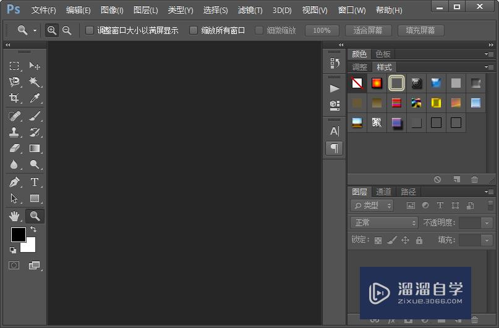Click the 100% zoom button
Screen dimensions: 499x328
click(322, 30)
